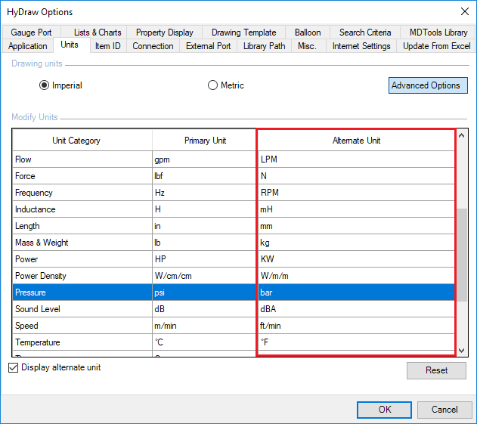
Task: Click the W/cm/cm primary unit cell
Action: pos(204,276)
